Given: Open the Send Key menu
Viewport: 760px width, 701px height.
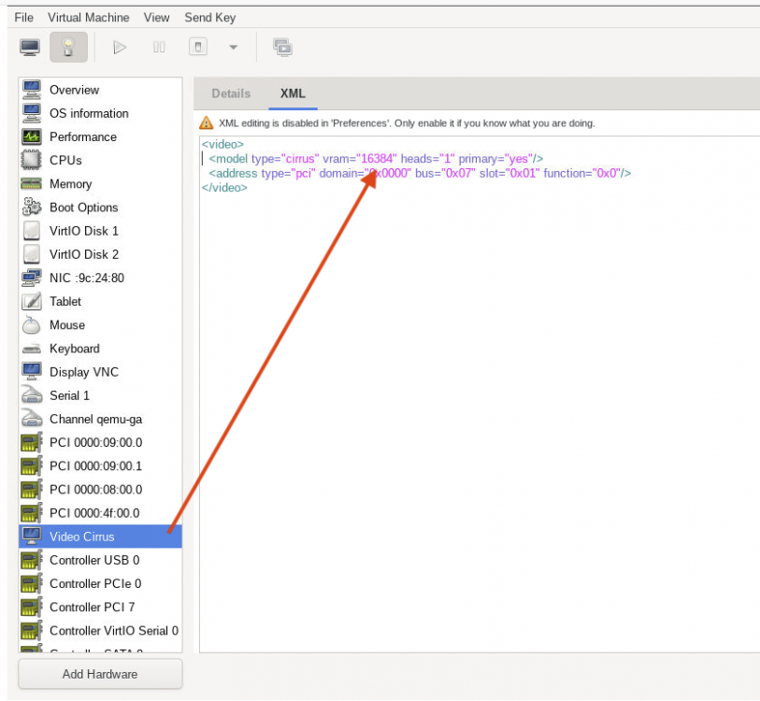Looking at the screenshot, I should pyautogui.click(x=210, y=18).
